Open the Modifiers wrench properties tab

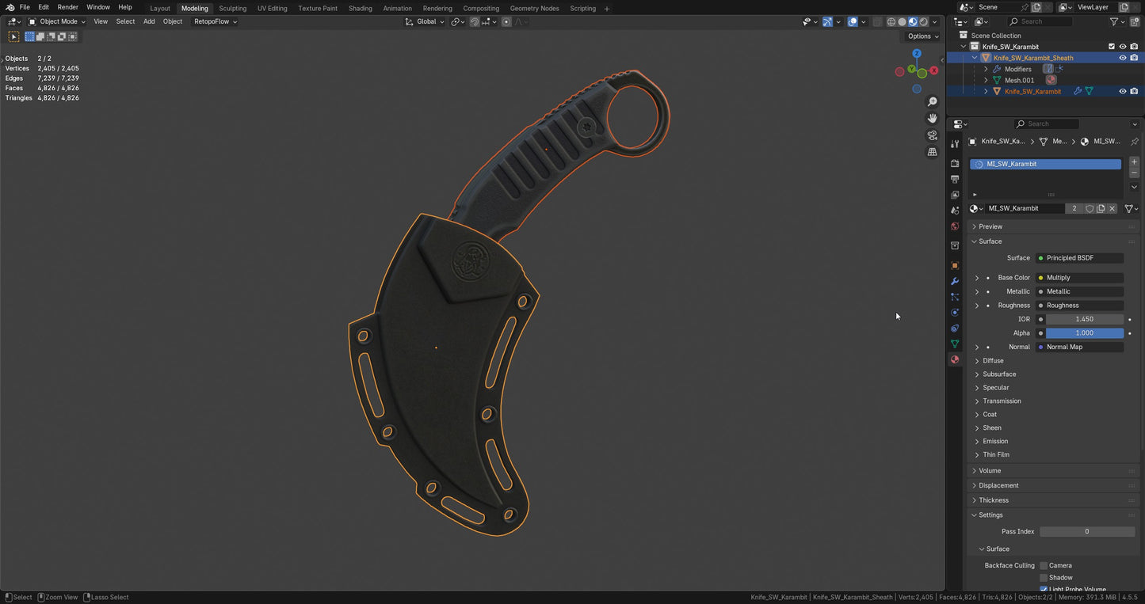(x=955, y=281)
